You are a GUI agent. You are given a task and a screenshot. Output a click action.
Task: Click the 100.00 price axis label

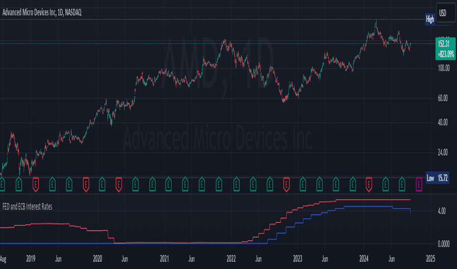(444, 68)
